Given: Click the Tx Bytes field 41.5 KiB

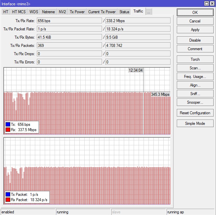Looking at the screenshot, I should point(69,37).
